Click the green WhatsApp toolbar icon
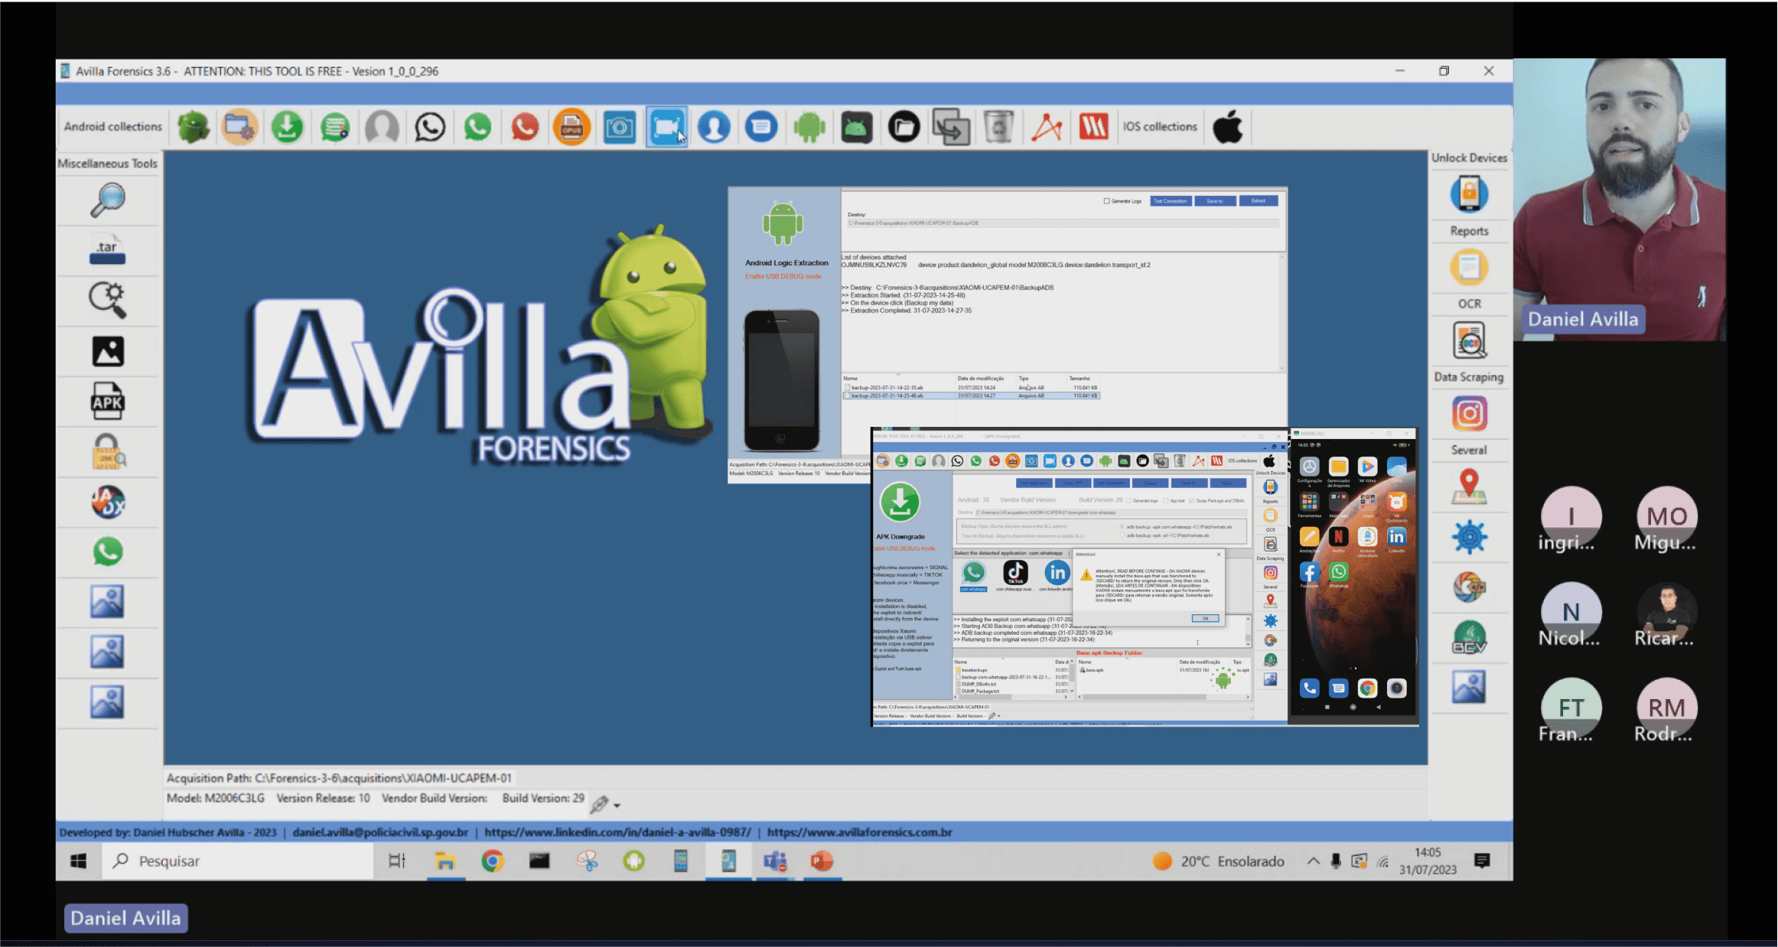This screenshot has height=947, width=1778. pos(477,127)
